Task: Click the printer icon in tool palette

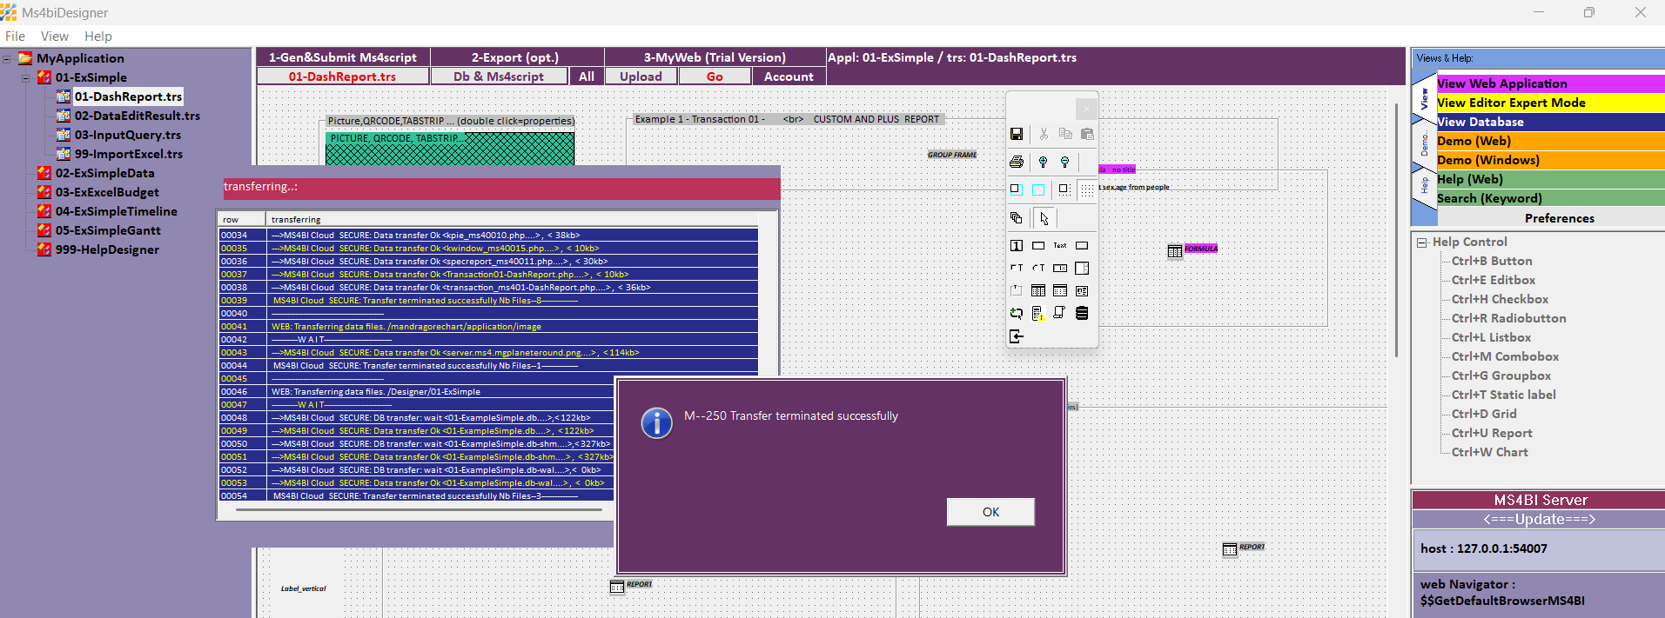Action: 1016,162
